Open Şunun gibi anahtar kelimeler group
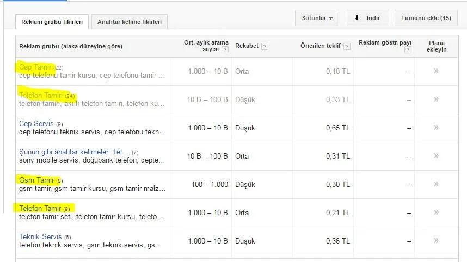This screenshot has height=262, width=467. (73, 152)
